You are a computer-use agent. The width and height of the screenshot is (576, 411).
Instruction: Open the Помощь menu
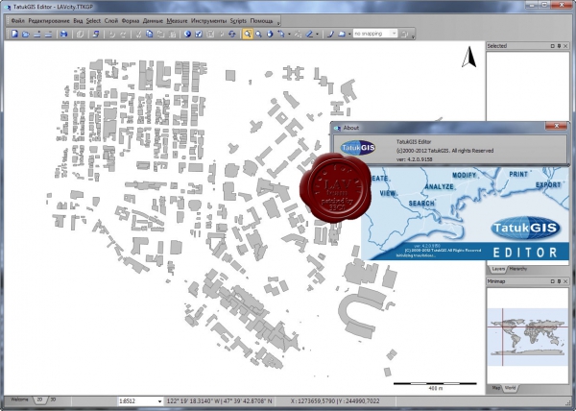[261, 21]
